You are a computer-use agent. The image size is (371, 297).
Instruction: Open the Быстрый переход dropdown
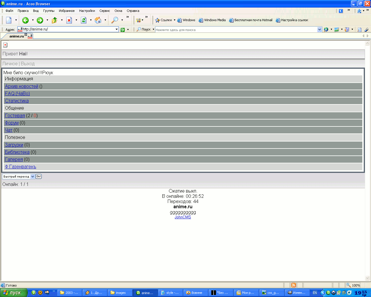point(32,176)
